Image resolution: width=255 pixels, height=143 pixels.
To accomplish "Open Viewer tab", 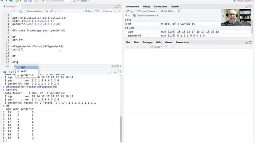I will click(x=168, y=42).
